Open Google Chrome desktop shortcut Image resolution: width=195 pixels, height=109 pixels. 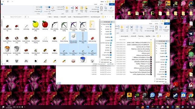point(191,96)
